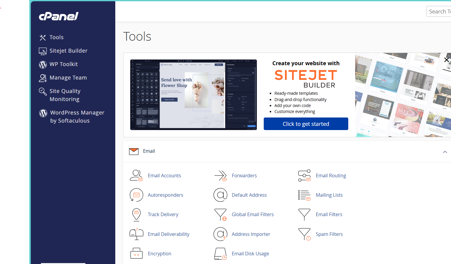The image size is (451, 264).
Task: Open the Track Delivery link
Action: (163, 214)
